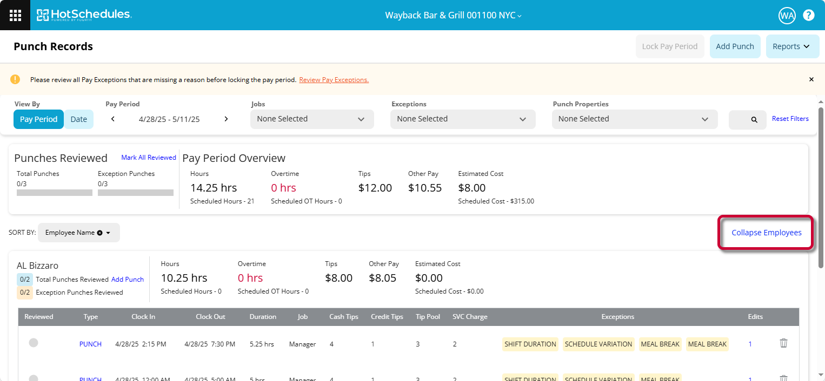This screenshot has width=825, height=381.
Task: Open the Reports menu
Action: (792, 46)
